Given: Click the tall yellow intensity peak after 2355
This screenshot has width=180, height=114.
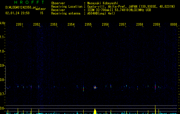Looking at the screenshot, I should coord(95,111).
